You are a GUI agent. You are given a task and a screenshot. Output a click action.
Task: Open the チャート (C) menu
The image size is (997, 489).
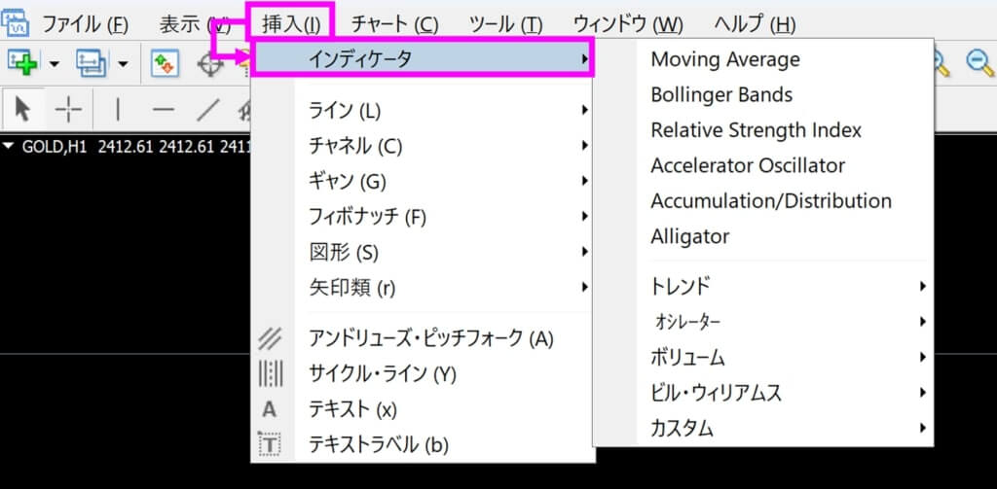[394, 24]
